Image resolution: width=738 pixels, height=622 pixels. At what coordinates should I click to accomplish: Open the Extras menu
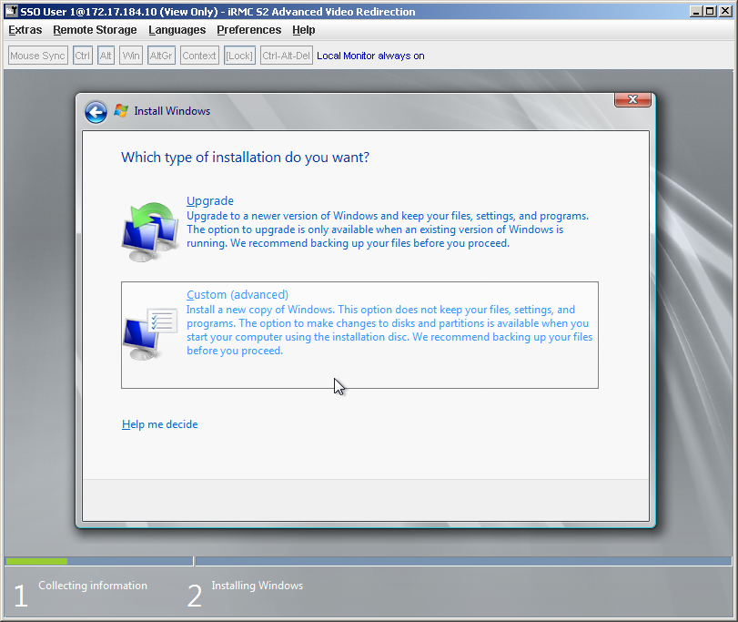click(25, 30)
